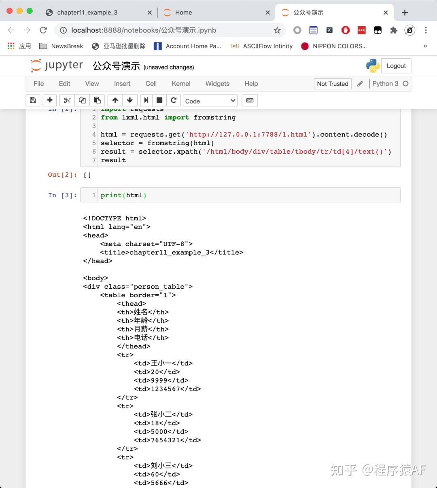This screenshot has width=437, height=488.
Task: Copy the selected cell using the copy icon
Action: [x=82, y=100]
